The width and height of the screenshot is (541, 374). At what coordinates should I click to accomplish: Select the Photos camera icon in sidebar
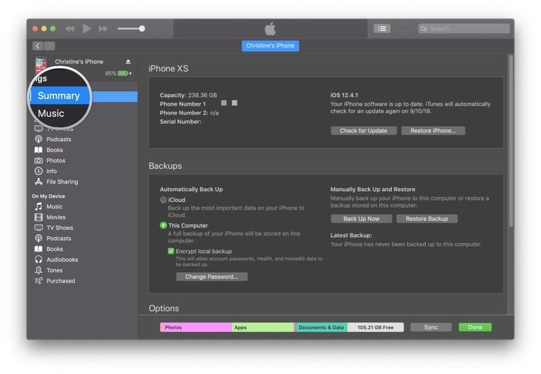[39, 161]
